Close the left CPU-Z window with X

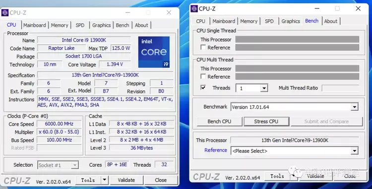[x=169, y=12]
